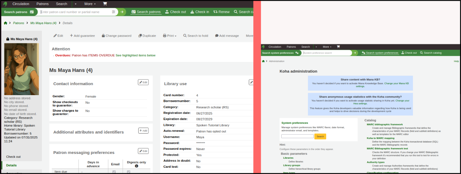The width and height of the screenshot is (461, 174).
Task: Click Add guarantee button
Action: (x=82, y=36)
